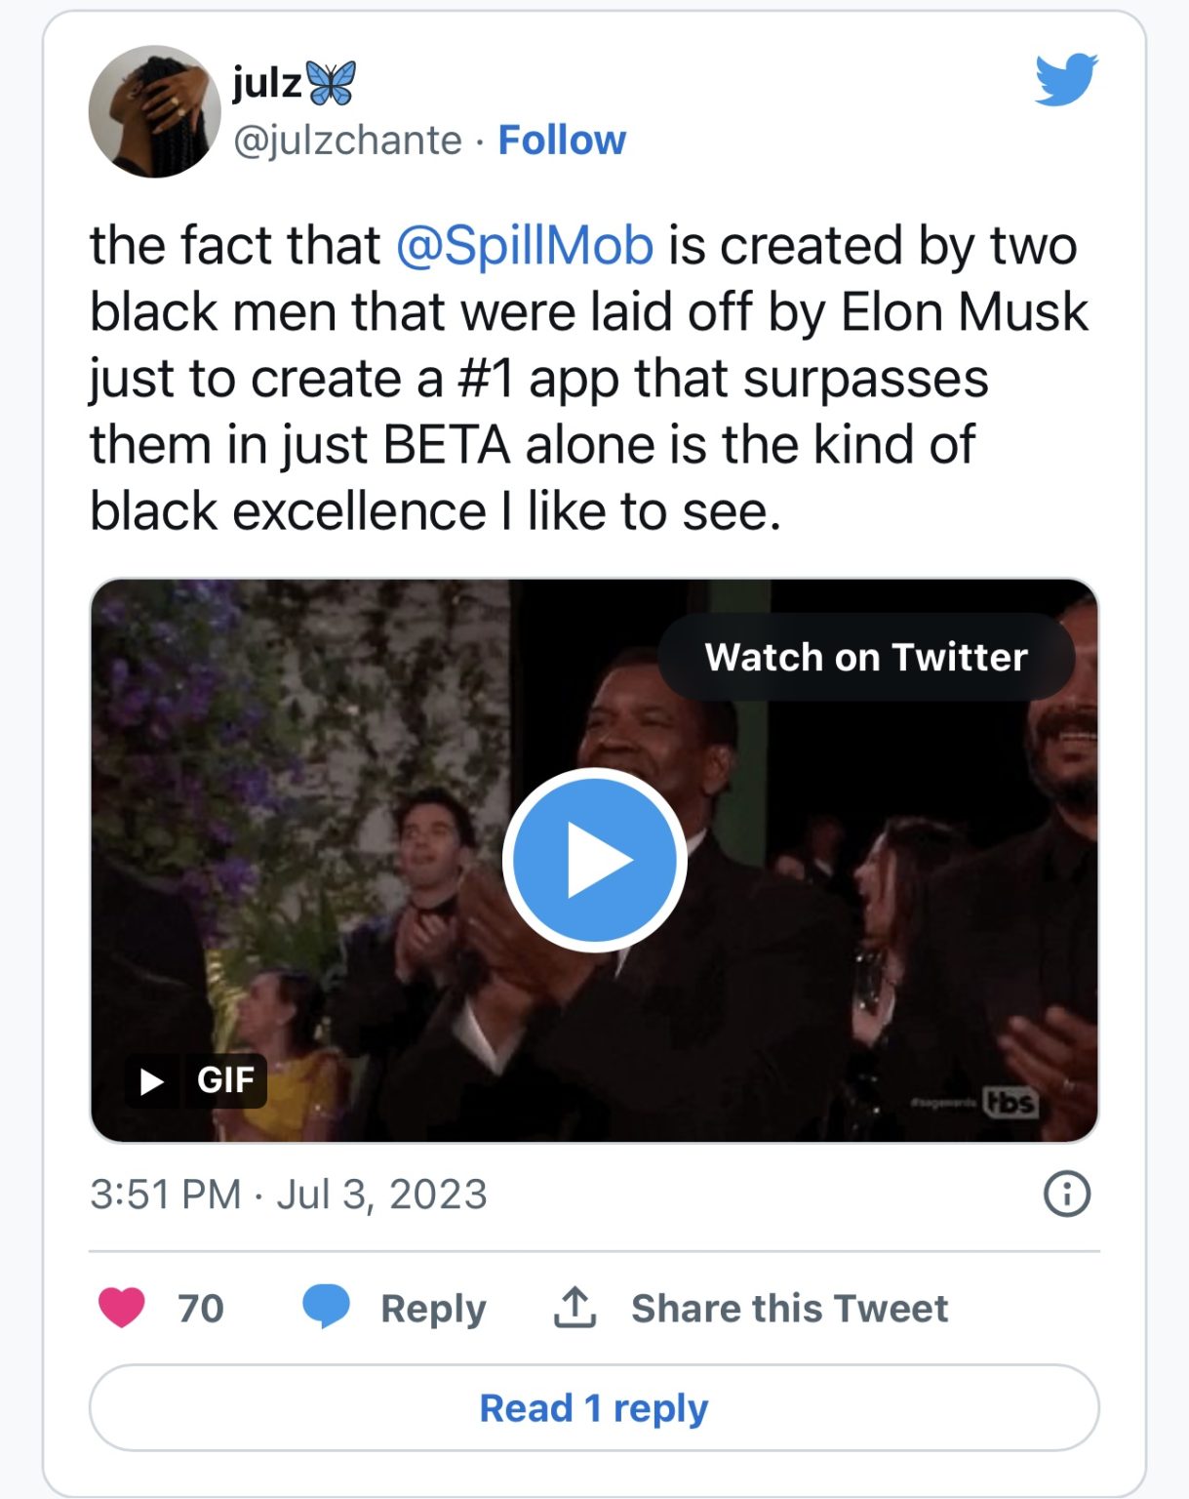Viewport: 1189px width, 1499px height.
Task: Click the blue reply speech bubble icon
Action: [326, 1308]
